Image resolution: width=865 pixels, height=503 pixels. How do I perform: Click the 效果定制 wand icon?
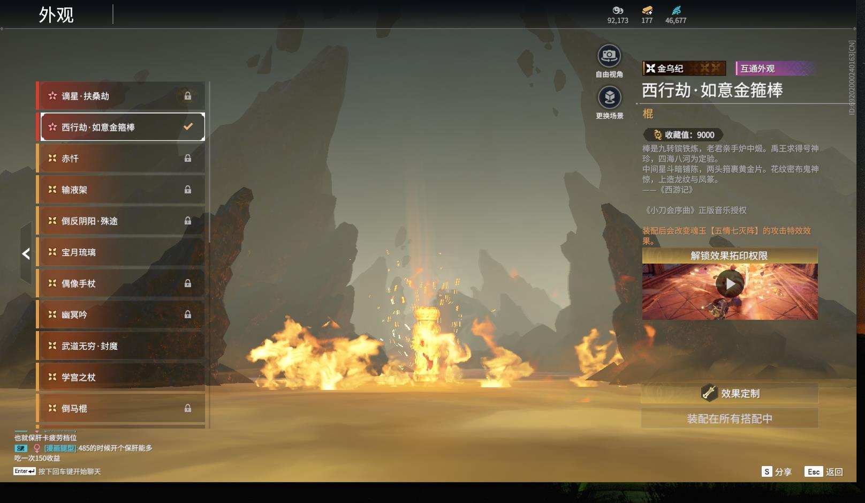click(709, 393)
